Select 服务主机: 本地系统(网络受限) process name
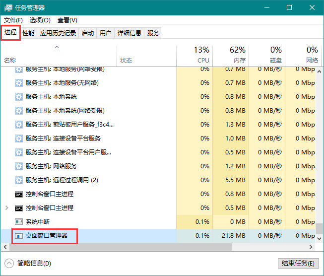 [65, 111]
